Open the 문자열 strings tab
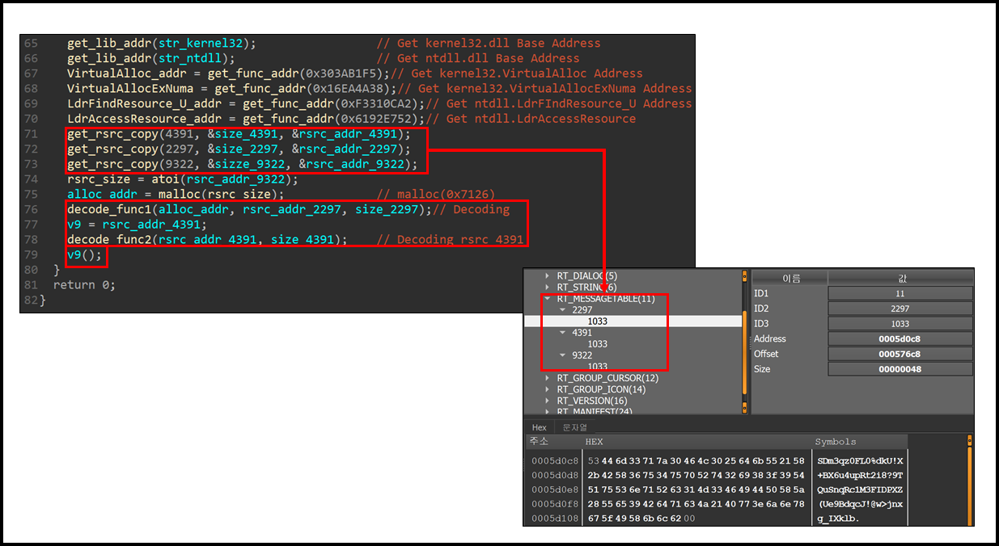999x546 pixels. pos(574,427)
